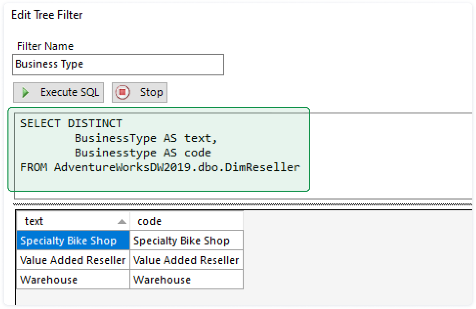Select Warehouse in the text column
Viewport: 476px width, 309px height.
click(49, 280)
